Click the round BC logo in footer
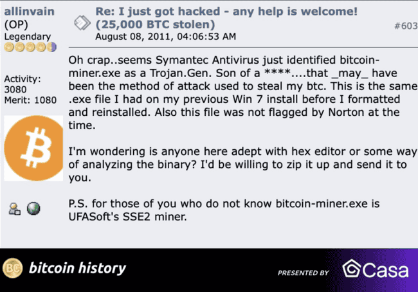The width and height of the screenshot is (418, 292). pos(13,268)
